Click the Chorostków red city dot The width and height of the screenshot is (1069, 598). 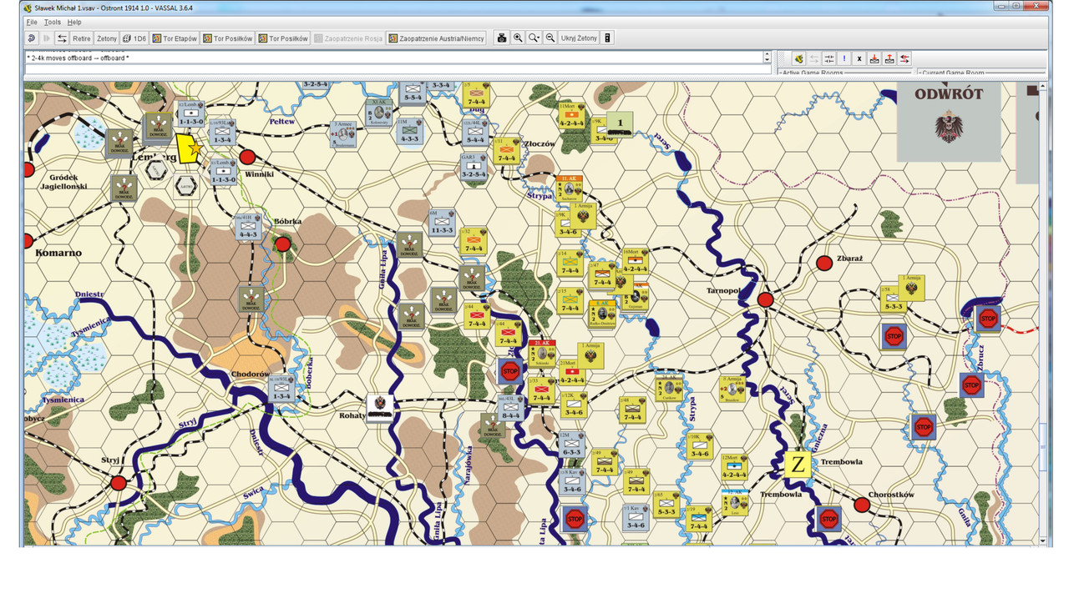pos(862,505)
